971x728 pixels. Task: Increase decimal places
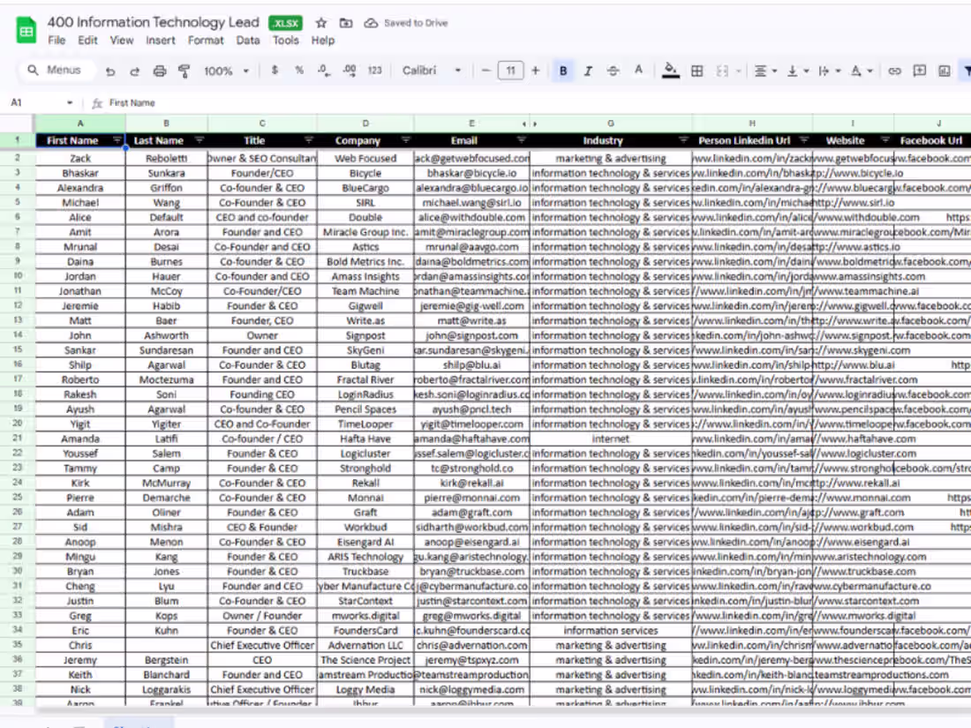pyautogui.click(x=350, y=71)
